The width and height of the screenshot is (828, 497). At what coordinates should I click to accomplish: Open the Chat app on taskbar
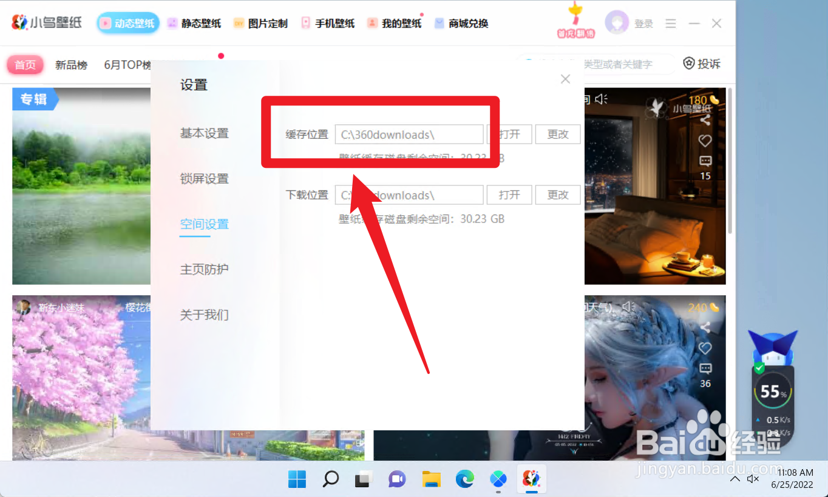[x=398, y=479]
